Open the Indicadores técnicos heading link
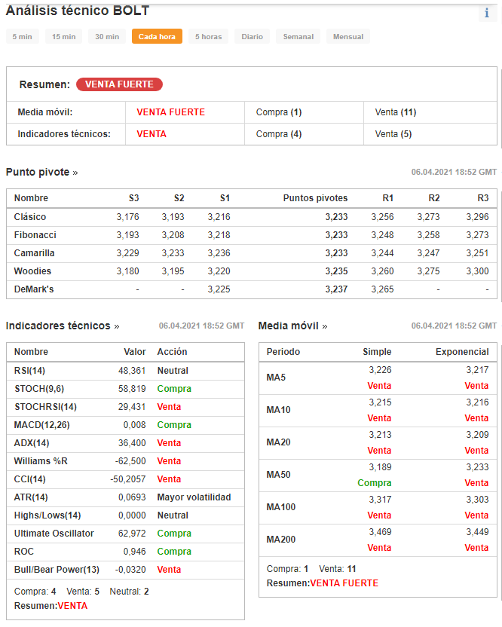This screenshot has height=627, width=502. tap(63, 326)
